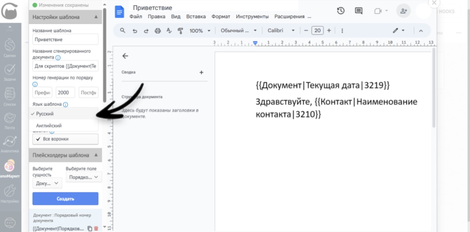470x232 pixels.
Task: Click the amoCRM logo at top left
Action: (10, 11)
